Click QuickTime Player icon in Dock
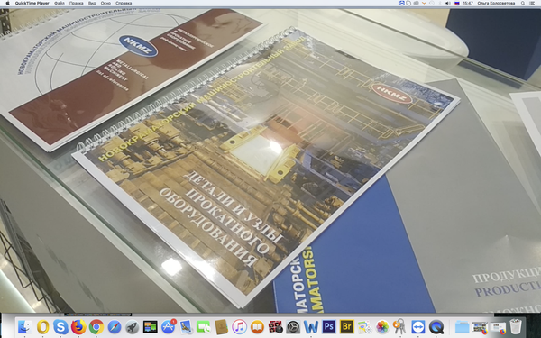541x338 pixels. (436, 326)
